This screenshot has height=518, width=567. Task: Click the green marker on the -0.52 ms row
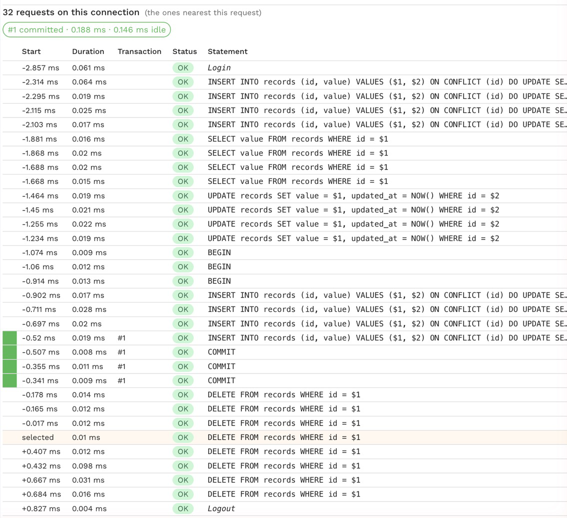pos(10,338)
